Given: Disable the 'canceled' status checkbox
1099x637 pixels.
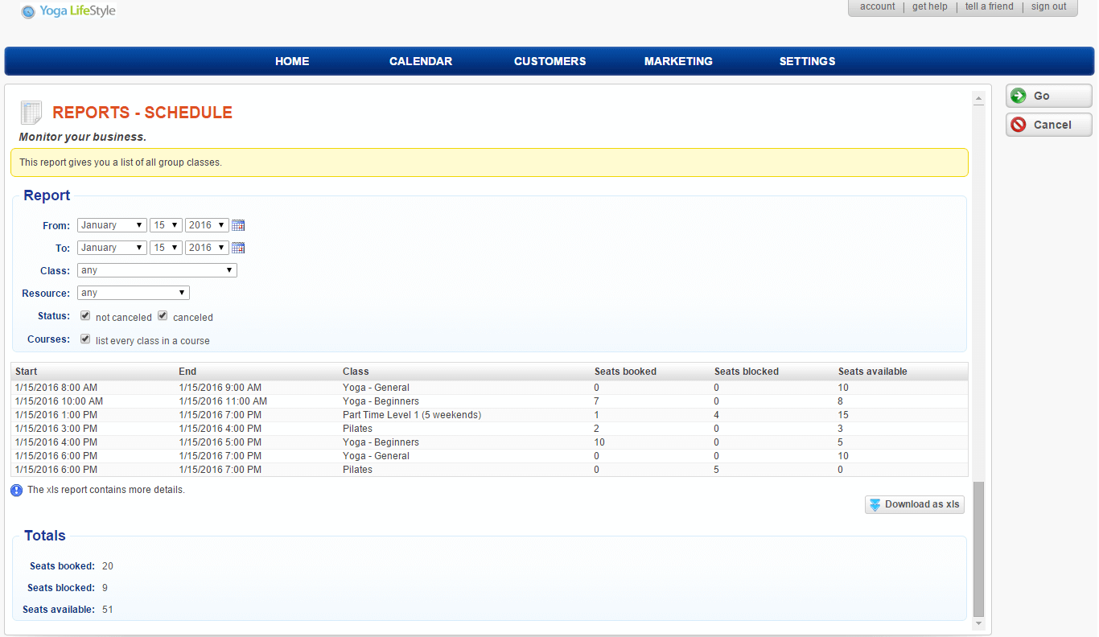Looking at the screenshot, I should pos(163,314).
